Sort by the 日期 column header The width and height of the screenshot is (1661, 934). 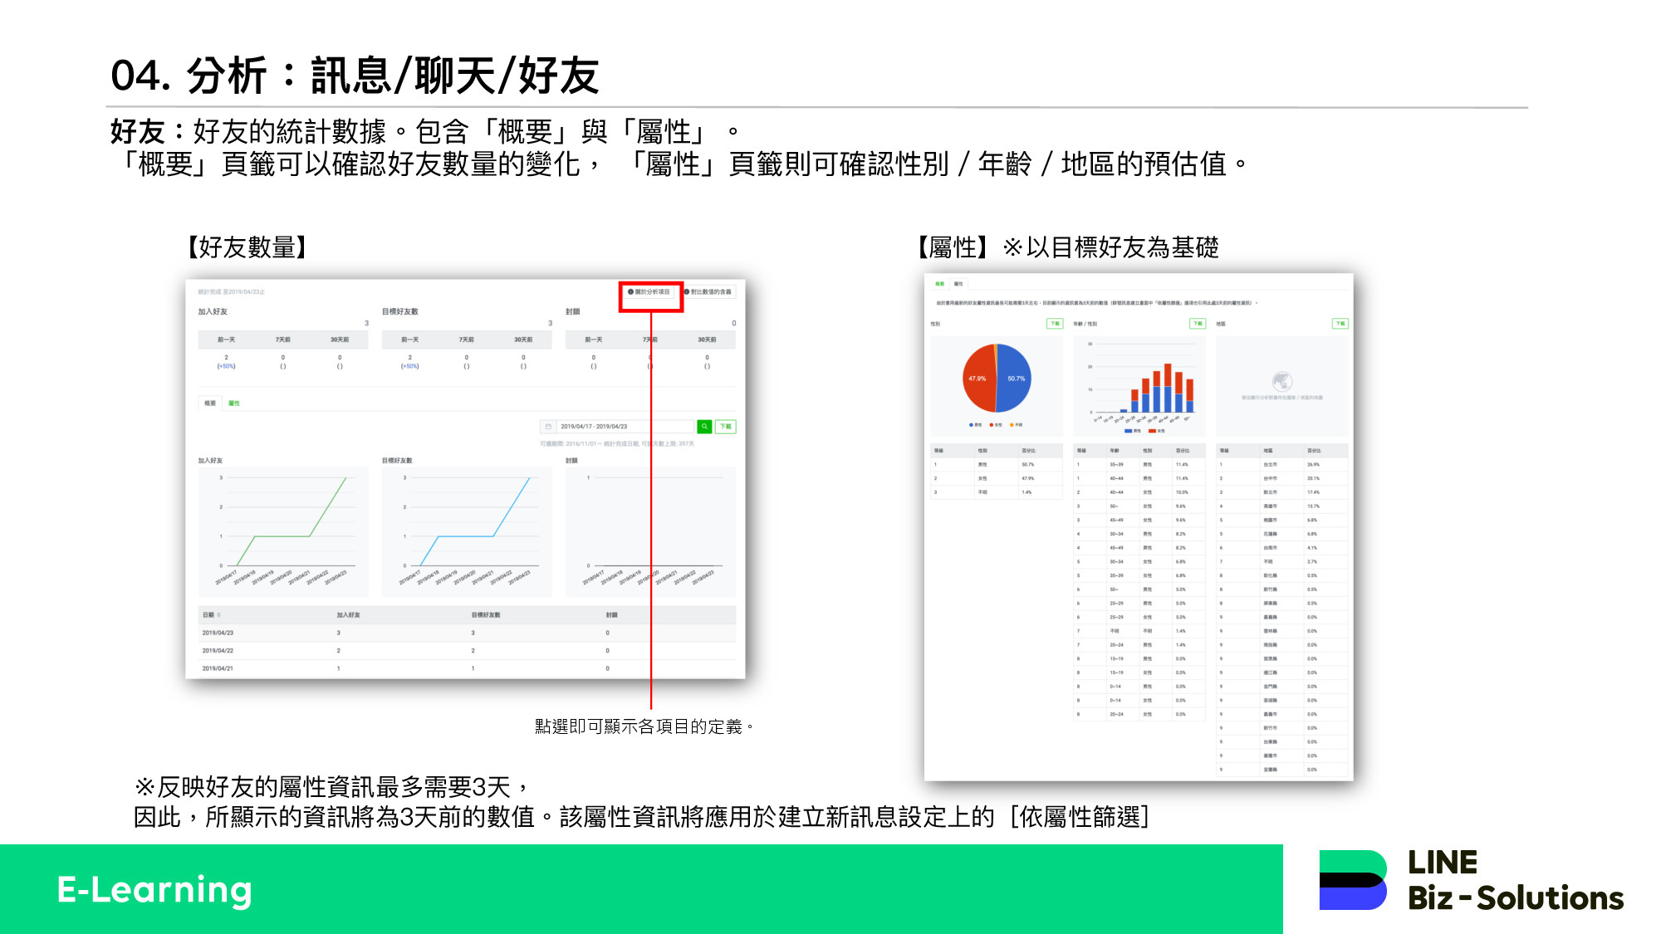[x=211, y=615]
